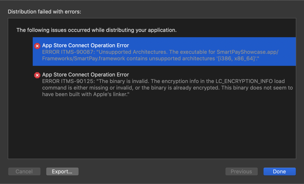Click the disabled Previous button
Screen dimensions: 304x184
(x=241, y=171)
